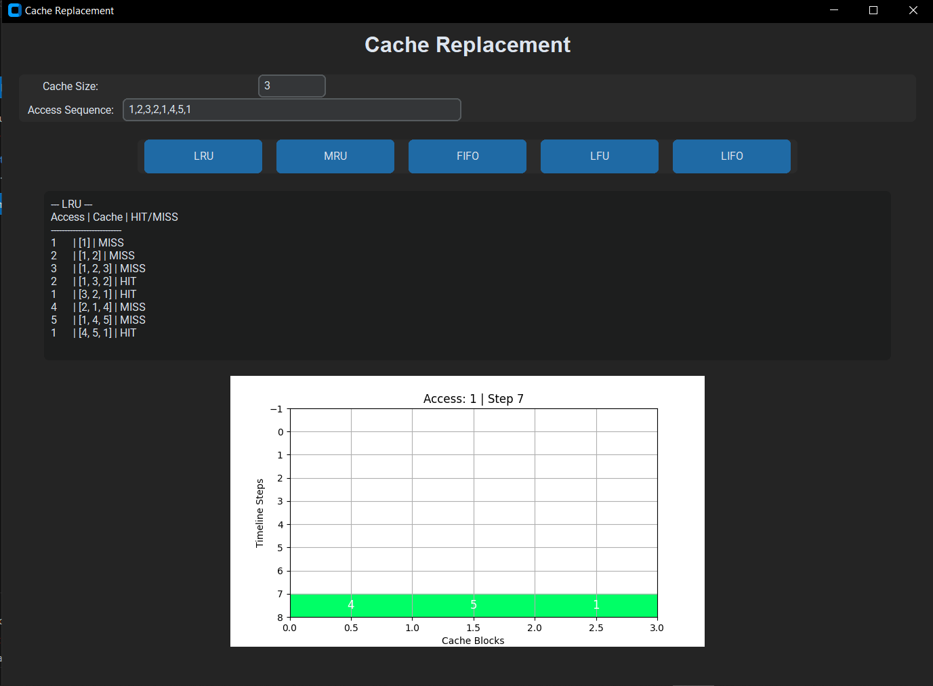Click the 'Timeline Steps' axis label
933x686 pixels.
coord(260,513)
